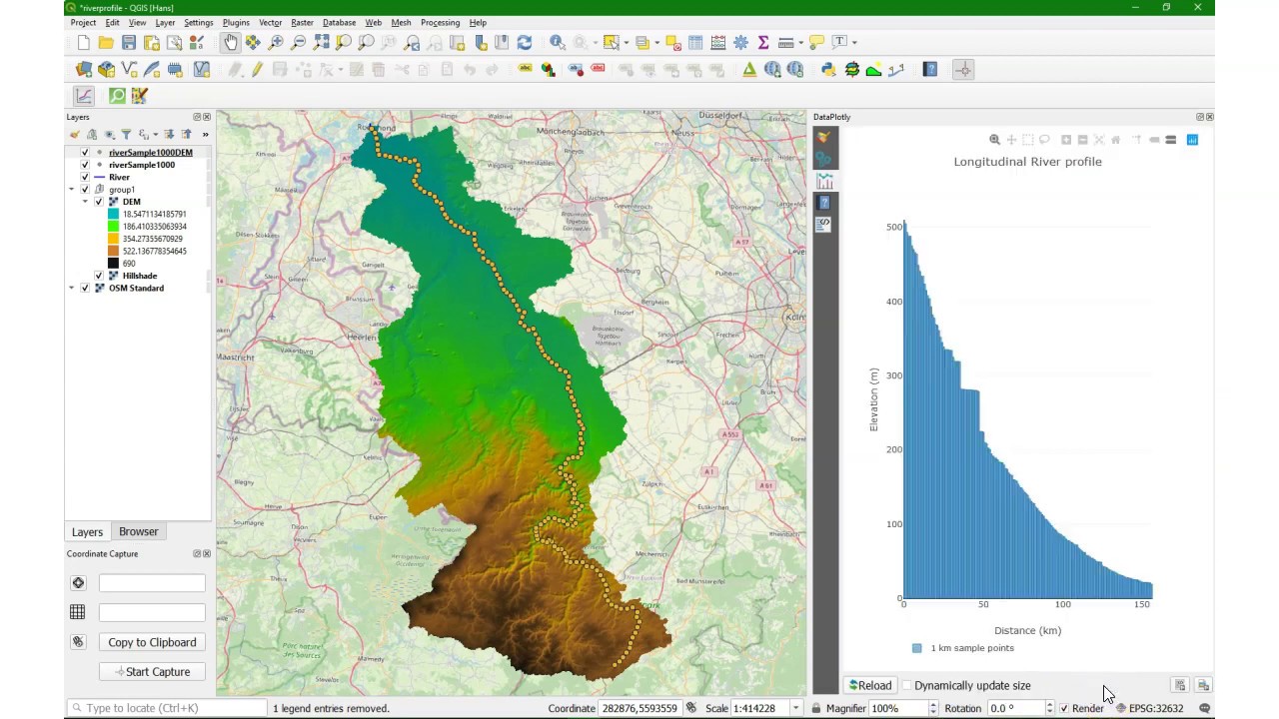
Task: Refresh the map canvas
Action: (x=525, y=42)
